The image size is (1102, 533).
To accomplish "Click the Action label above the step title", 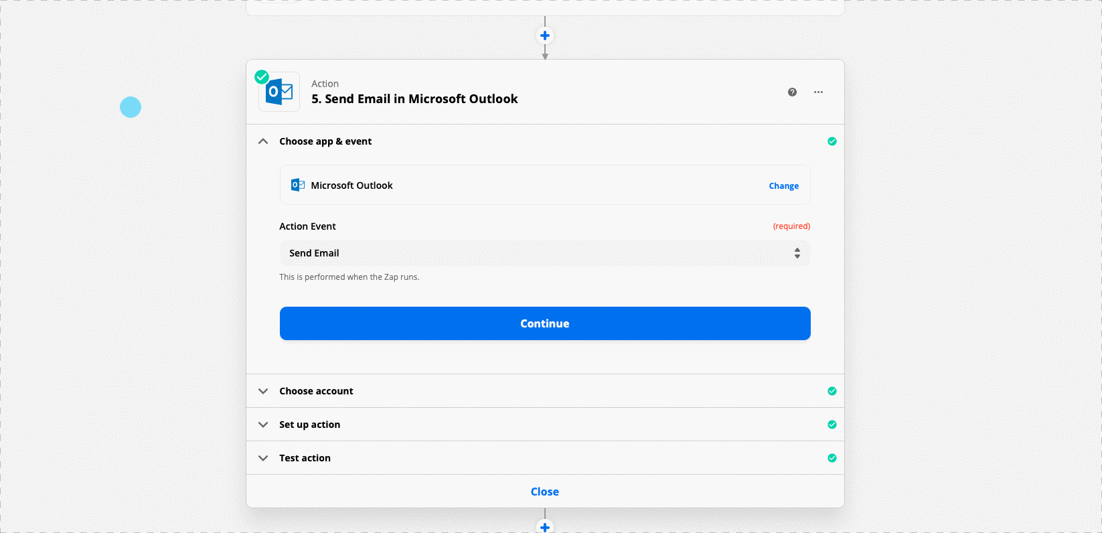I will click(325, 84).
